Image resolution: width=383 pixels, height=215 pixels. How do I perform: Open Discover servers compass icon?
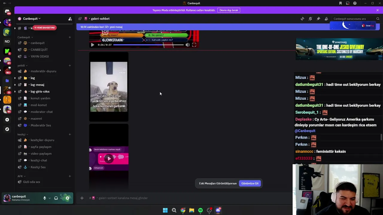click(7, 129)
